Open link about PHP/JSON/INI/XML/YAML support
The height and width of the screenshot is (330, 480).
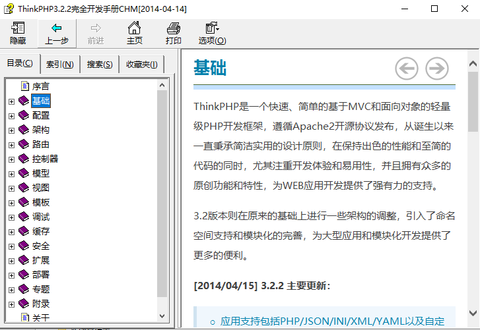[332, 321]
